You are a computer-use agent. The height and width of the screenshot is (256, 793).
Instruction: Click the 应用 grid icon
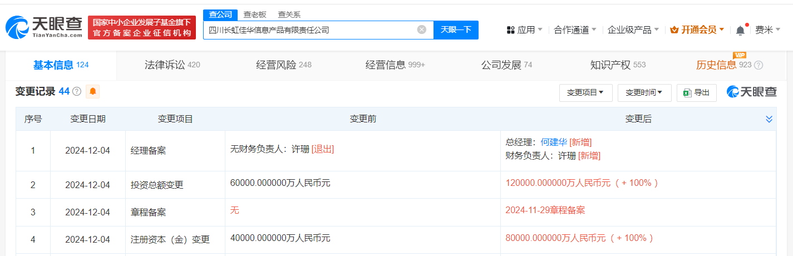(510, 30)
